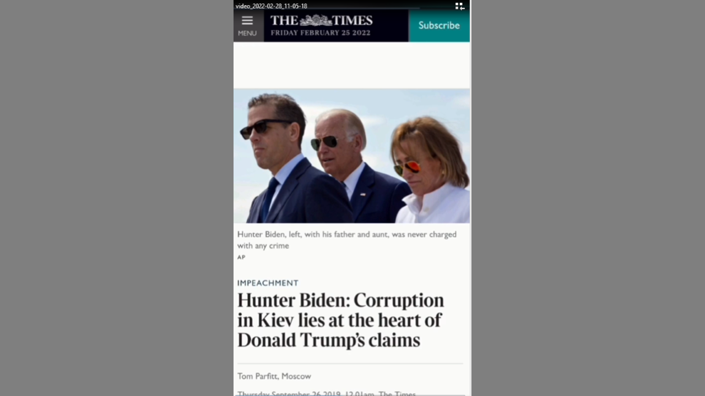
Task: Click the divider line above the author name
Action: 350,364
